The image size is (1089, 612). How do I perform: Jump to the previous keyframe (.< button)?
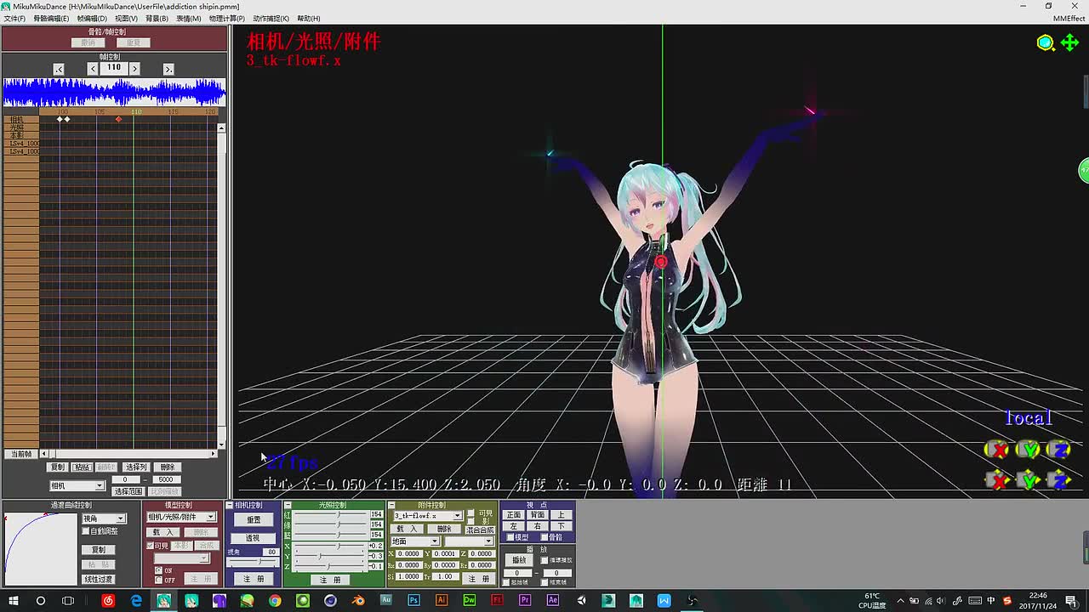(x=59, y=69)
